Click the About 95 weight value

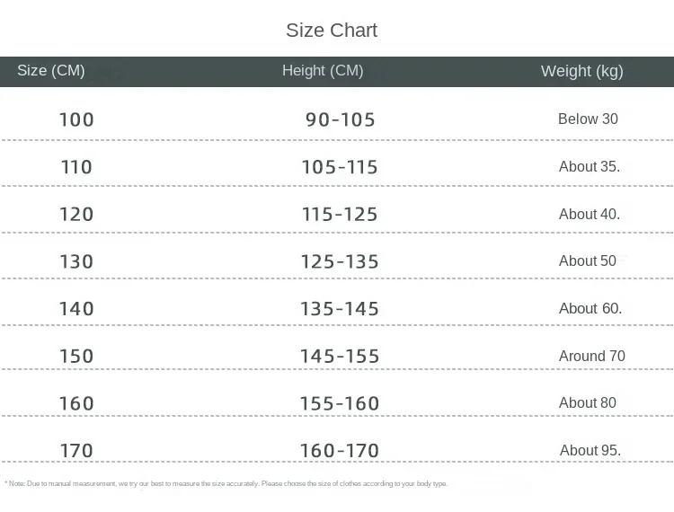[x=590, y=450]
